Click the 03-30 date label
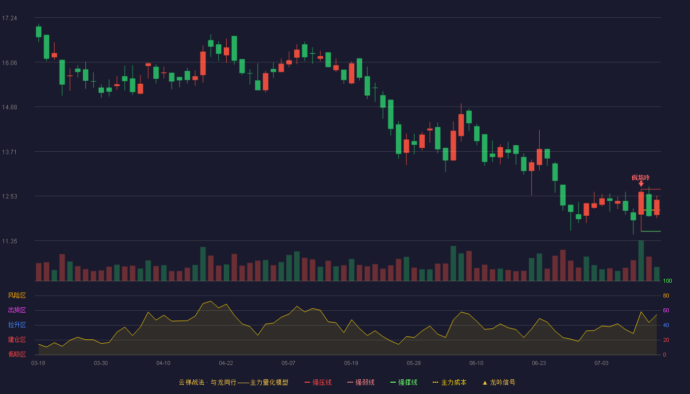This screenshot has width=690, height=394. (101, 363)
